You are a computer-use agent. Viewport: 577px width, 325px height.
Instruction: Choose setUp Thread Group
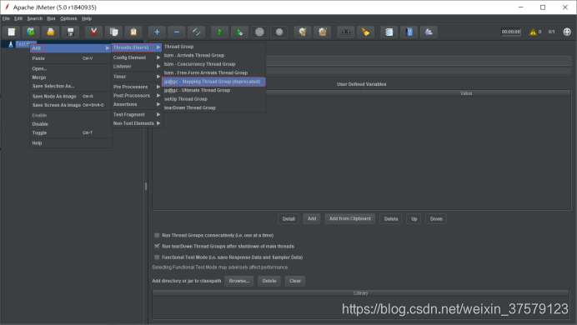click(213, 99)
